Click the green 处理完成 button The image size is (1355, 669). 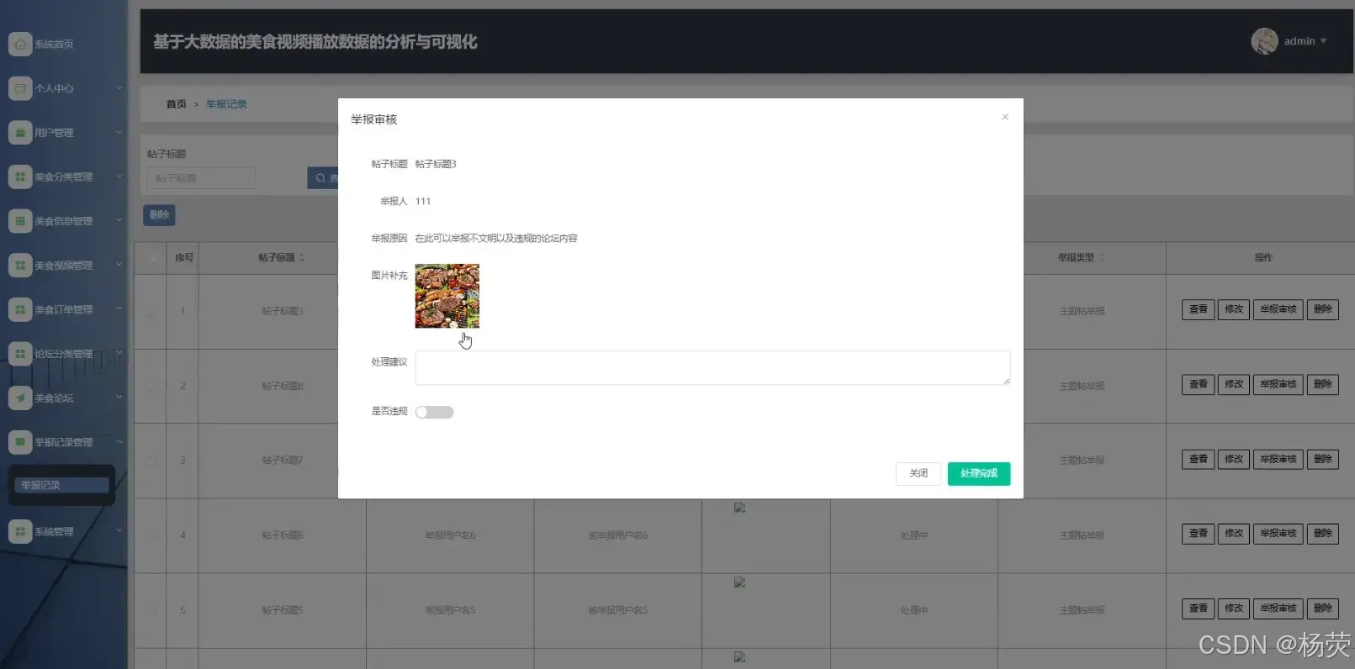point(979,473)
